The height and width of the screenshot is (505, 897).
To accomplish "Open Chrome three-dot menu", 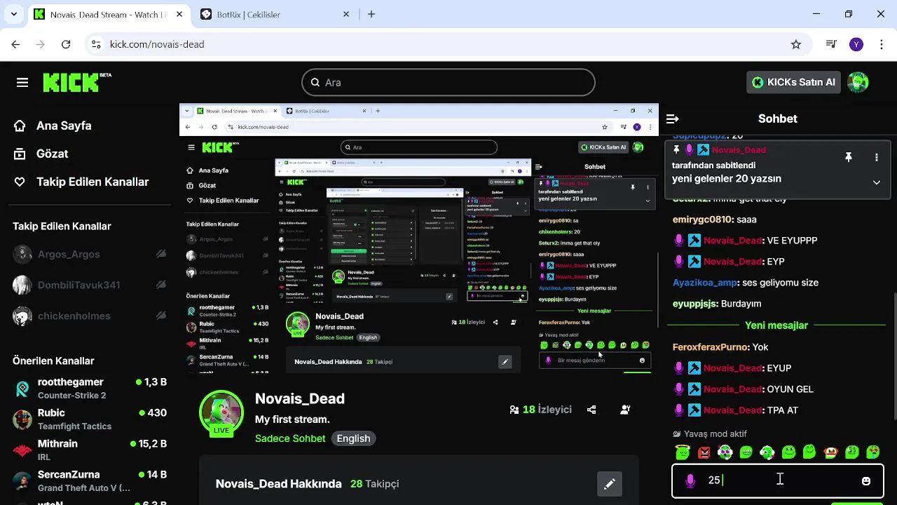I will [x=882, y=44].
